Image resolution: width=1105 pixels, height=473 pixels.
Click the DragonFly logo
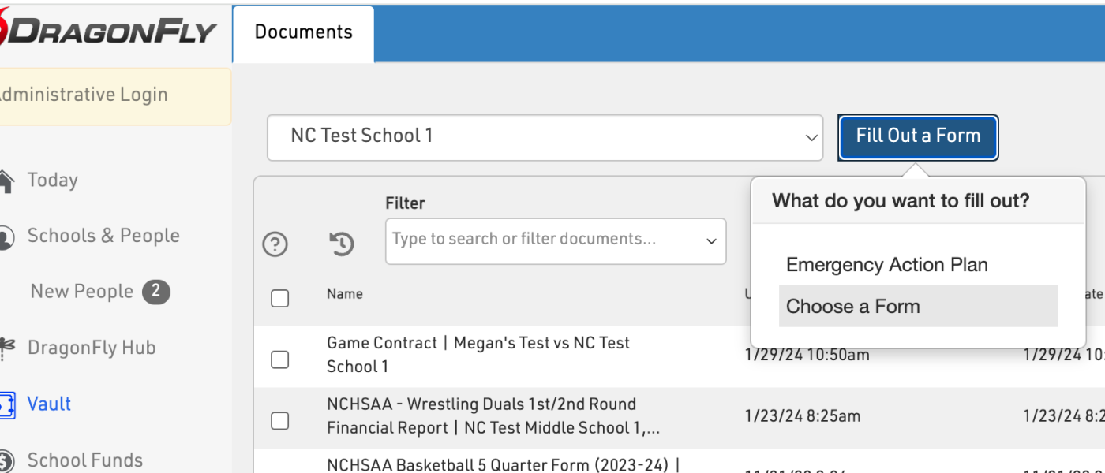click(x=108, y=32)
